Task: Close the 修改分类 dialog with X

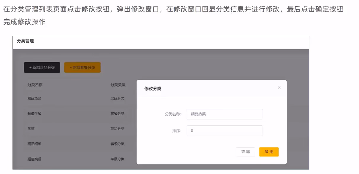Action: point(279,88)
